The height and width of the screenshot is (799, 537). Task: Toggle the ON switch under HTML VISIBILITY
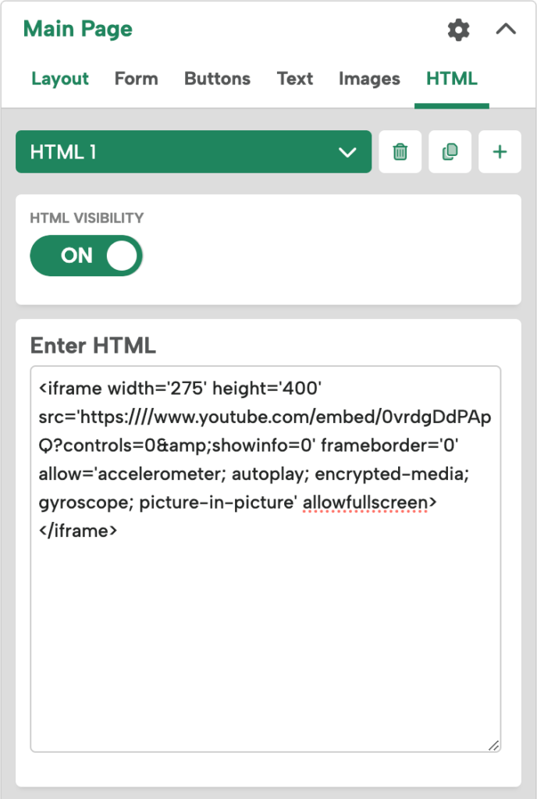click(x=86, y=255)
